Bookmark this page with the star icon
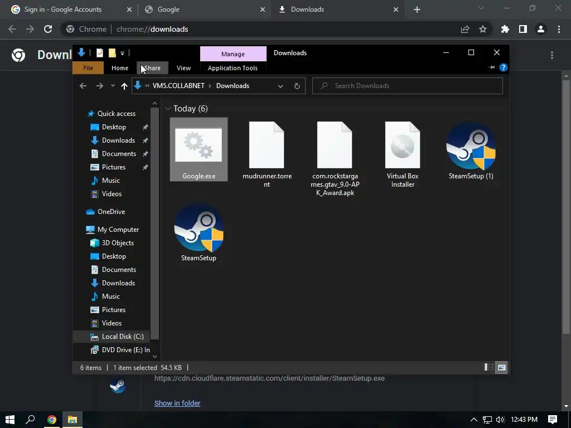 483,29
